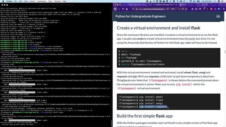Viewport: 226px width, 127px height.
Task: Open Notification Center icon in menu bar
Action: pyautogui.click(x=222, y=1)
